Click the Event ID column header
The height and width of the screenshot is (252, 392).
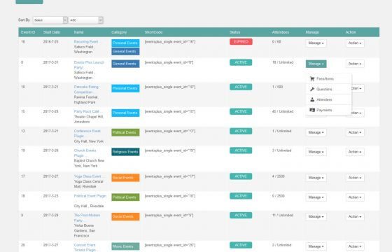pyautogui.click(x=28, y=32)
